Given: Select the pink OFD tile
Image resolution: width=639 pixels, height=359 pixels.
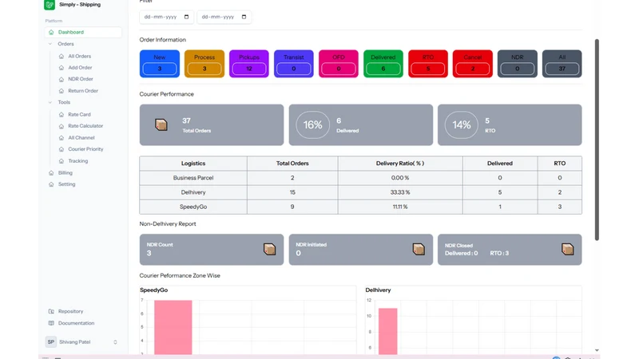Looking at the screenshot, I should point(338,64).
